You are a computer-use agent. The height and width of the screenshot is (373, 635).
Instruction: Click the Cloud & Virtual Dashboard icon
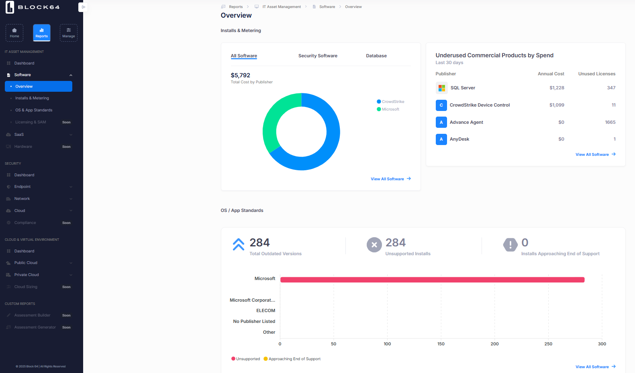pos(8,251)
